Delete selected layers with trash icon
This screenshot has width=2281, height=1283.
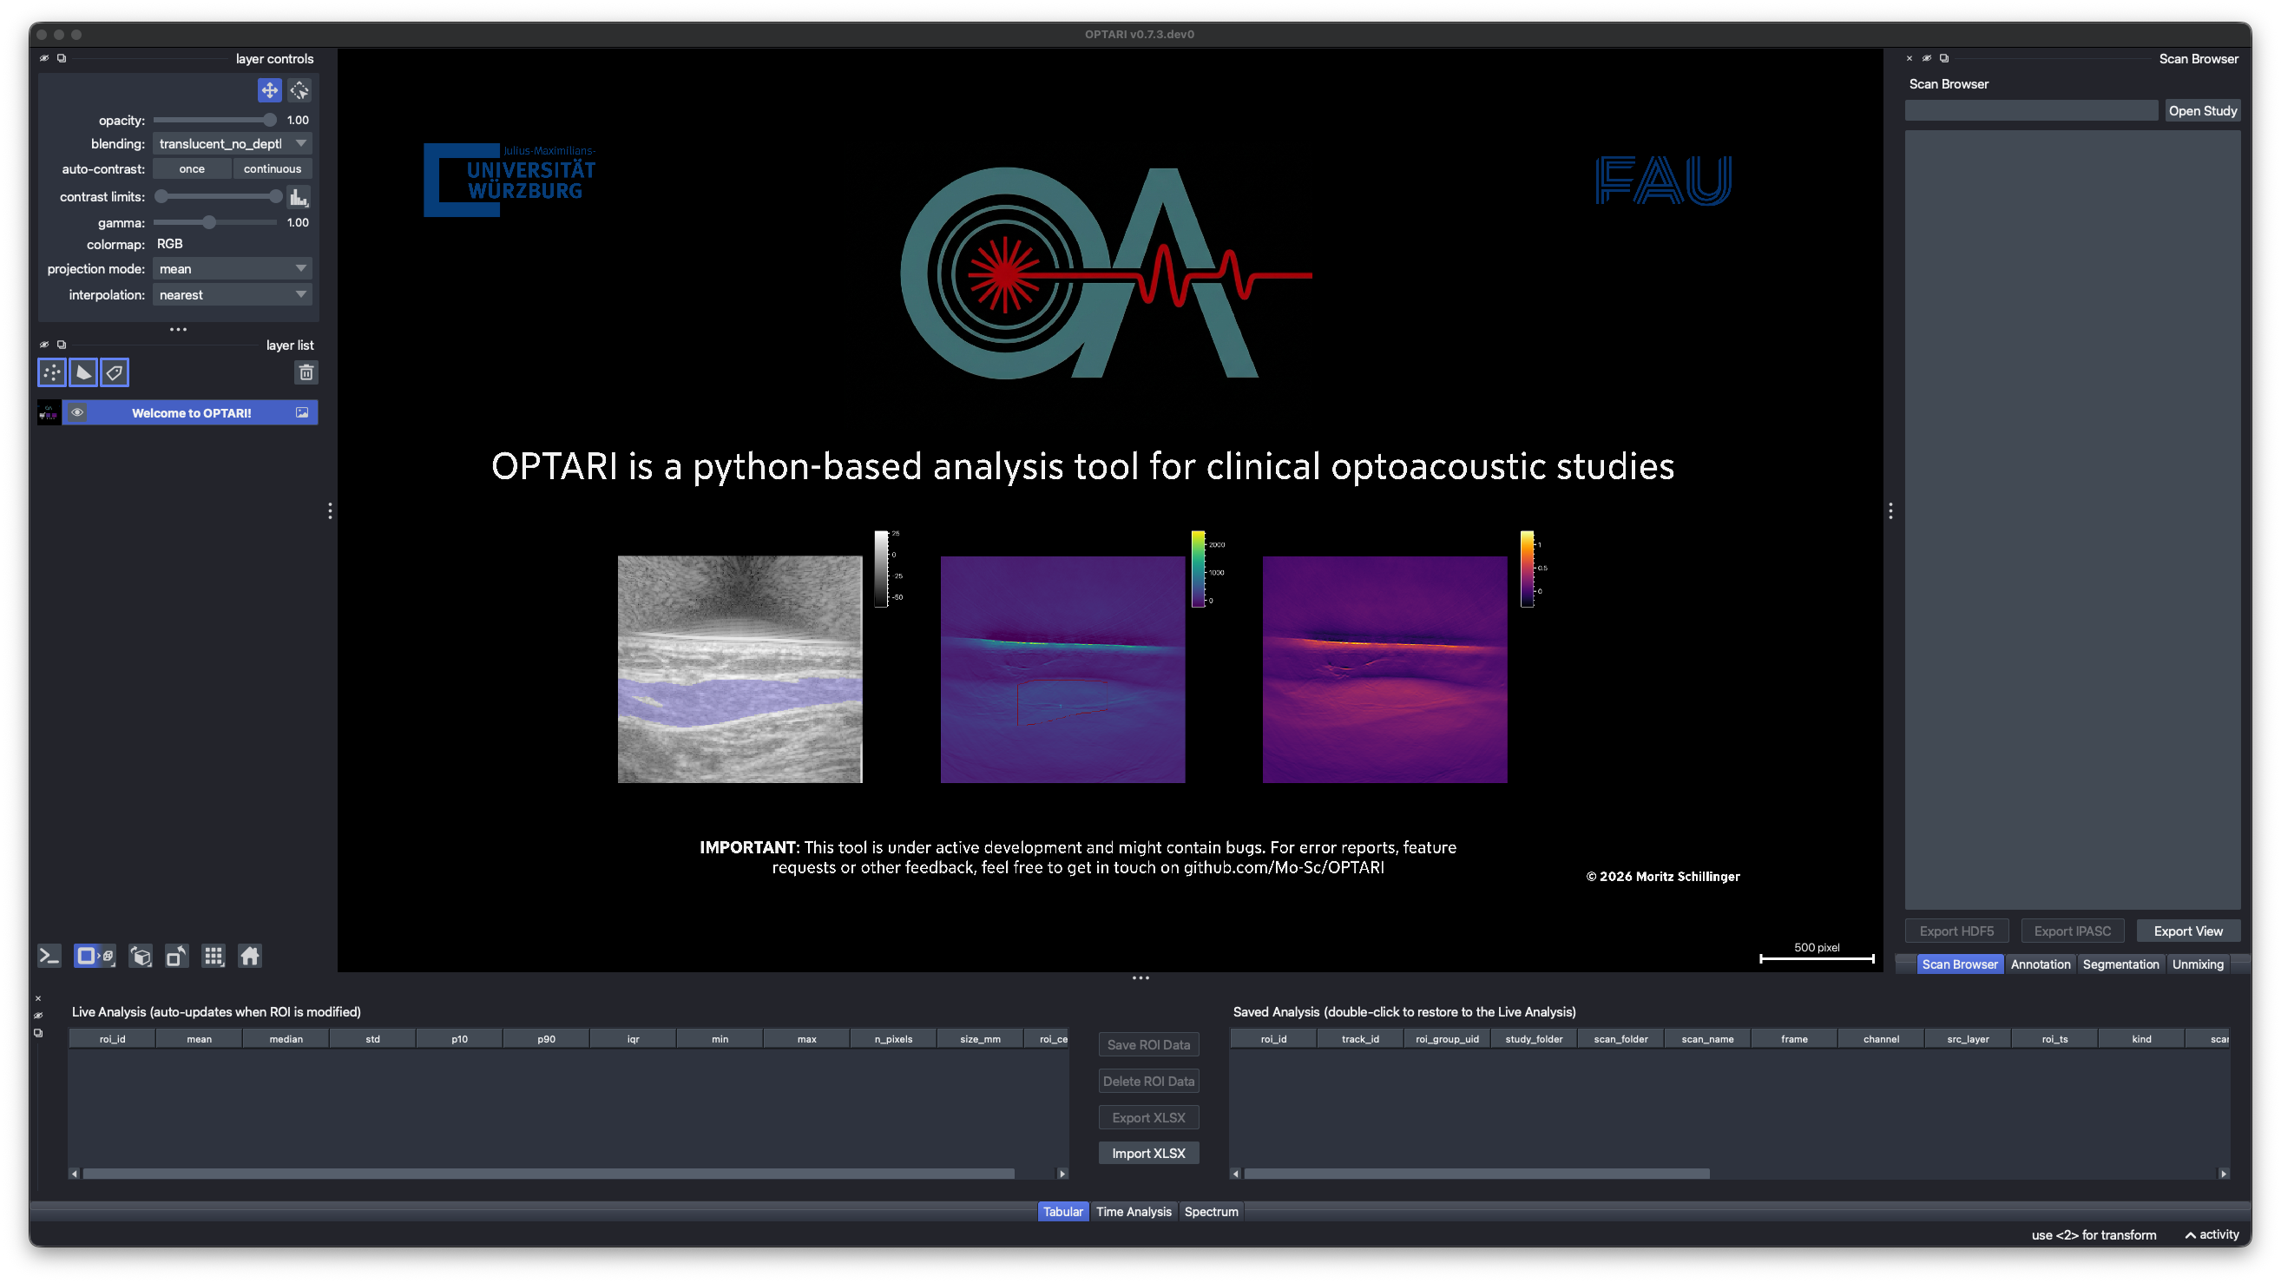point(306,372)
